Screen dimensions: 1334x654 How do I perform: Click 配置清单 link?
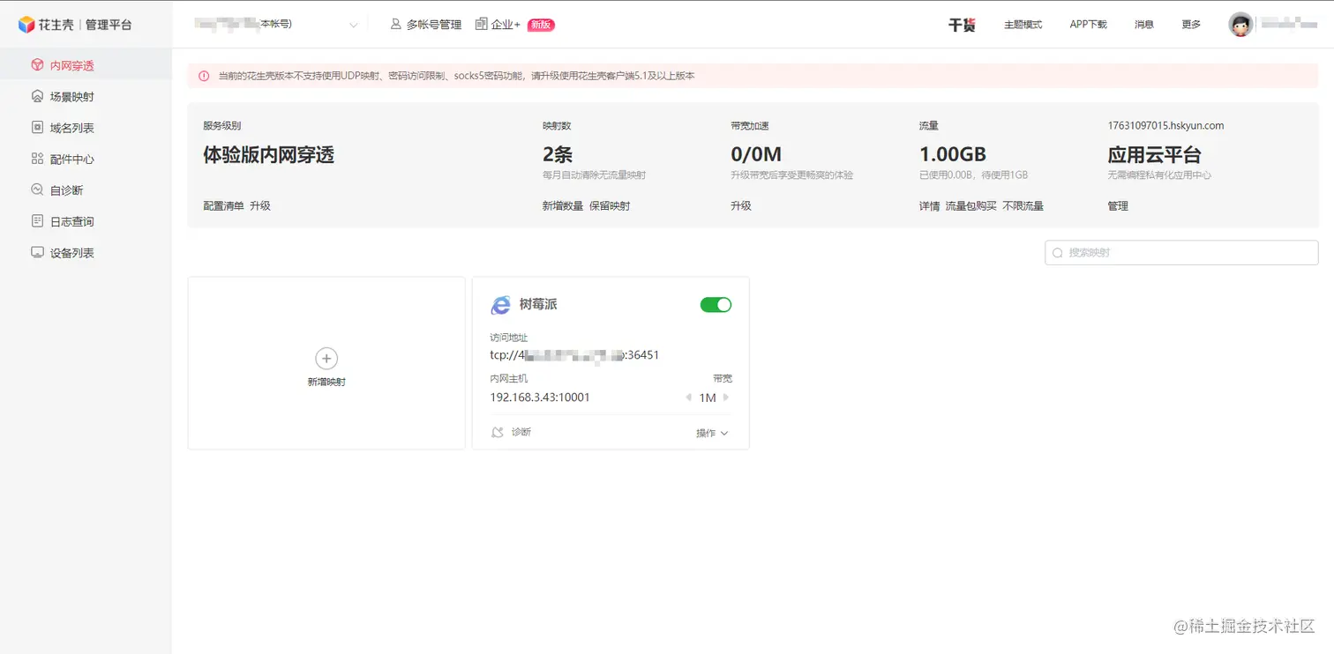(223, 205)
